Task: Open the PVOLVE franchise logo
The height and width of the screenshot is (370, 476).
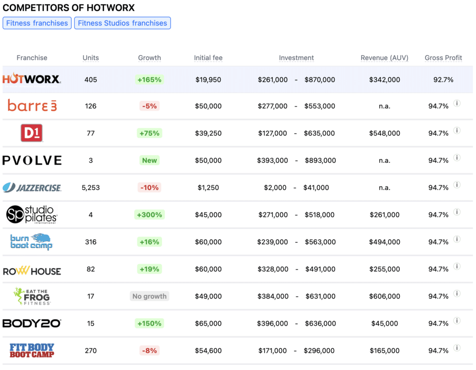Action: [32, 160]
